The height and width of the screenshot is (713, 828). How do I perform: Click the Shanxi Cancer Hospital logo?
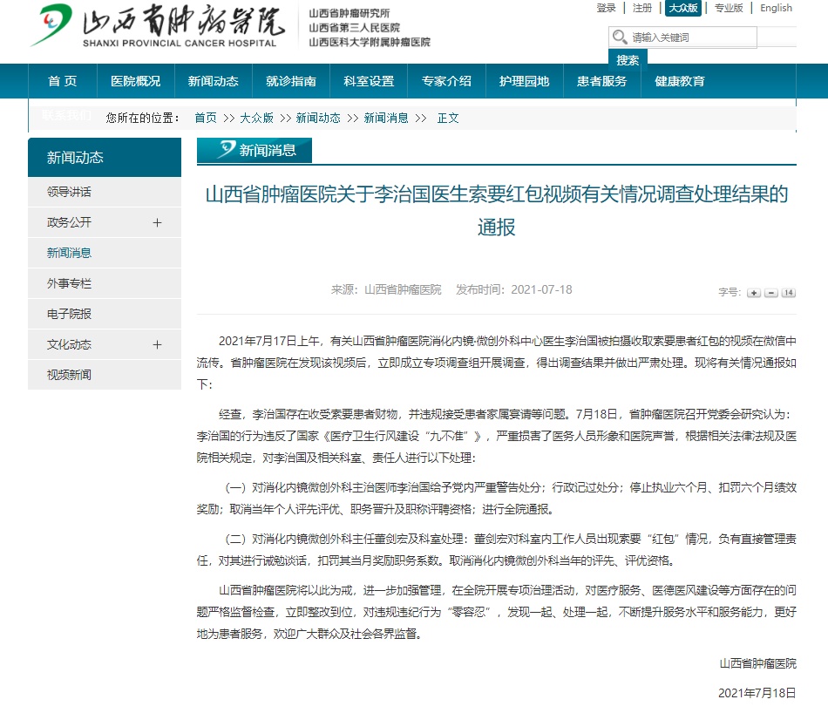pyautogui.click(x=153, y=26)
